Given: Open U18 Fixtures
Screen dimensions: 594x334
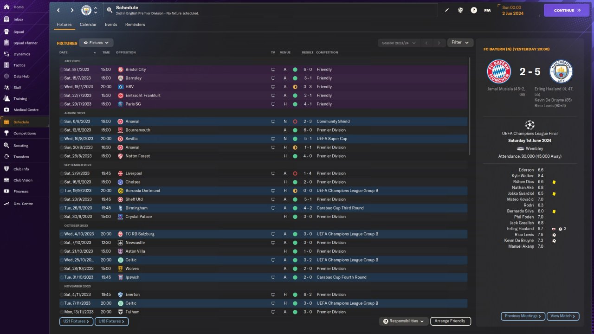Looking at the screenshot, I should (112, 321).
